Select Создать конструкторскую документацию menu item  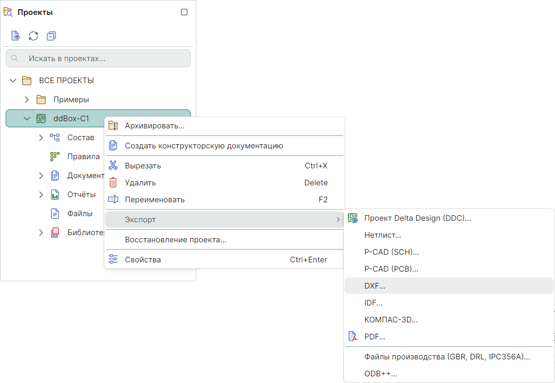pos(203,146)
